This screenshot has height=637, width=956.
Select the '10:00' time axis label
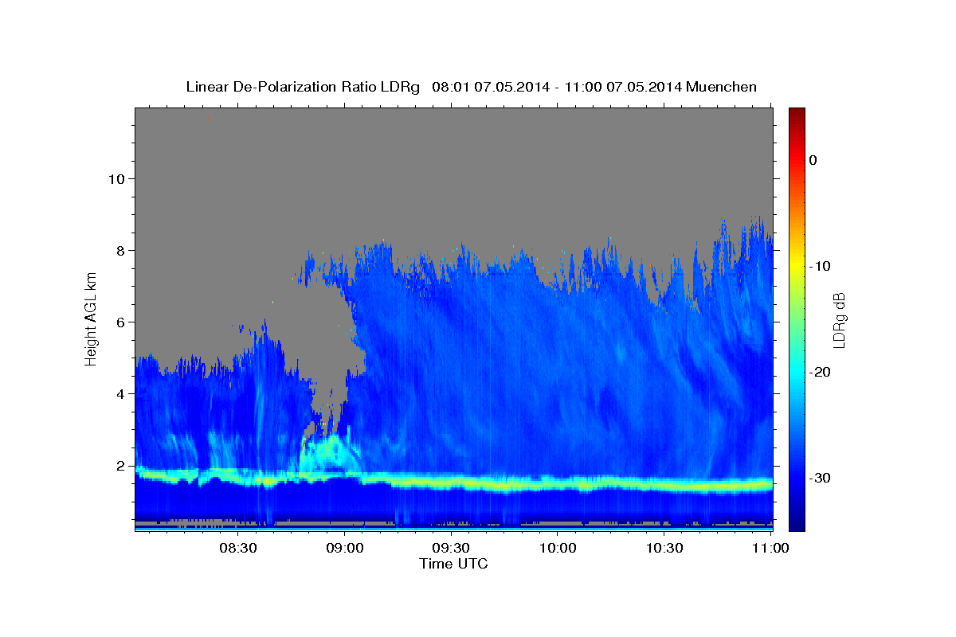(x=558, y=548)
